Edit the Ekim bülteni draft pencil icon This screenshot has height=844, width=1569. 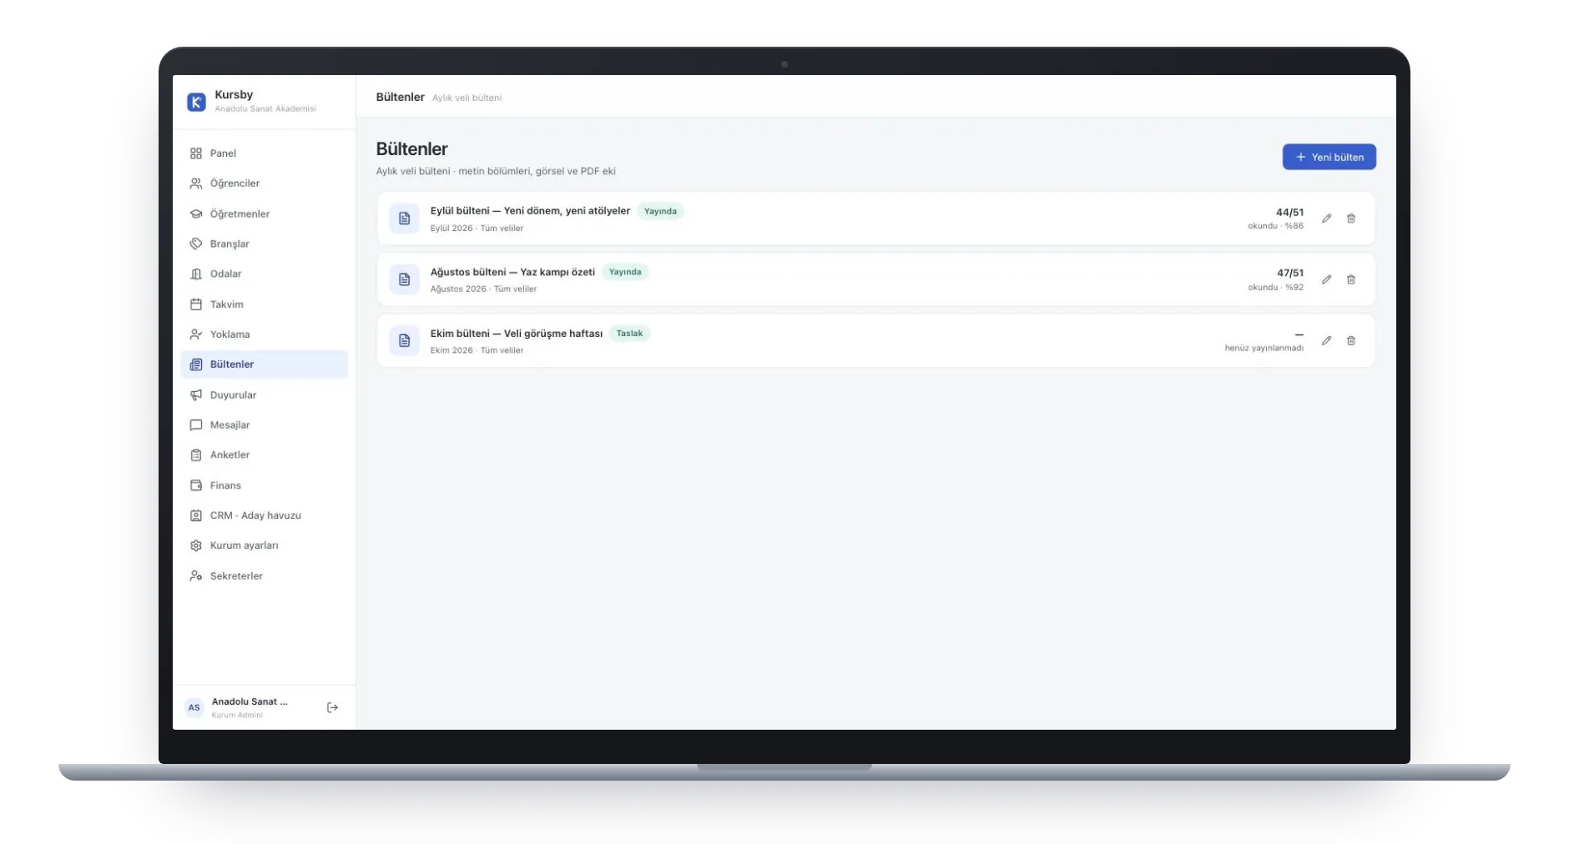tap(1326, 340)
